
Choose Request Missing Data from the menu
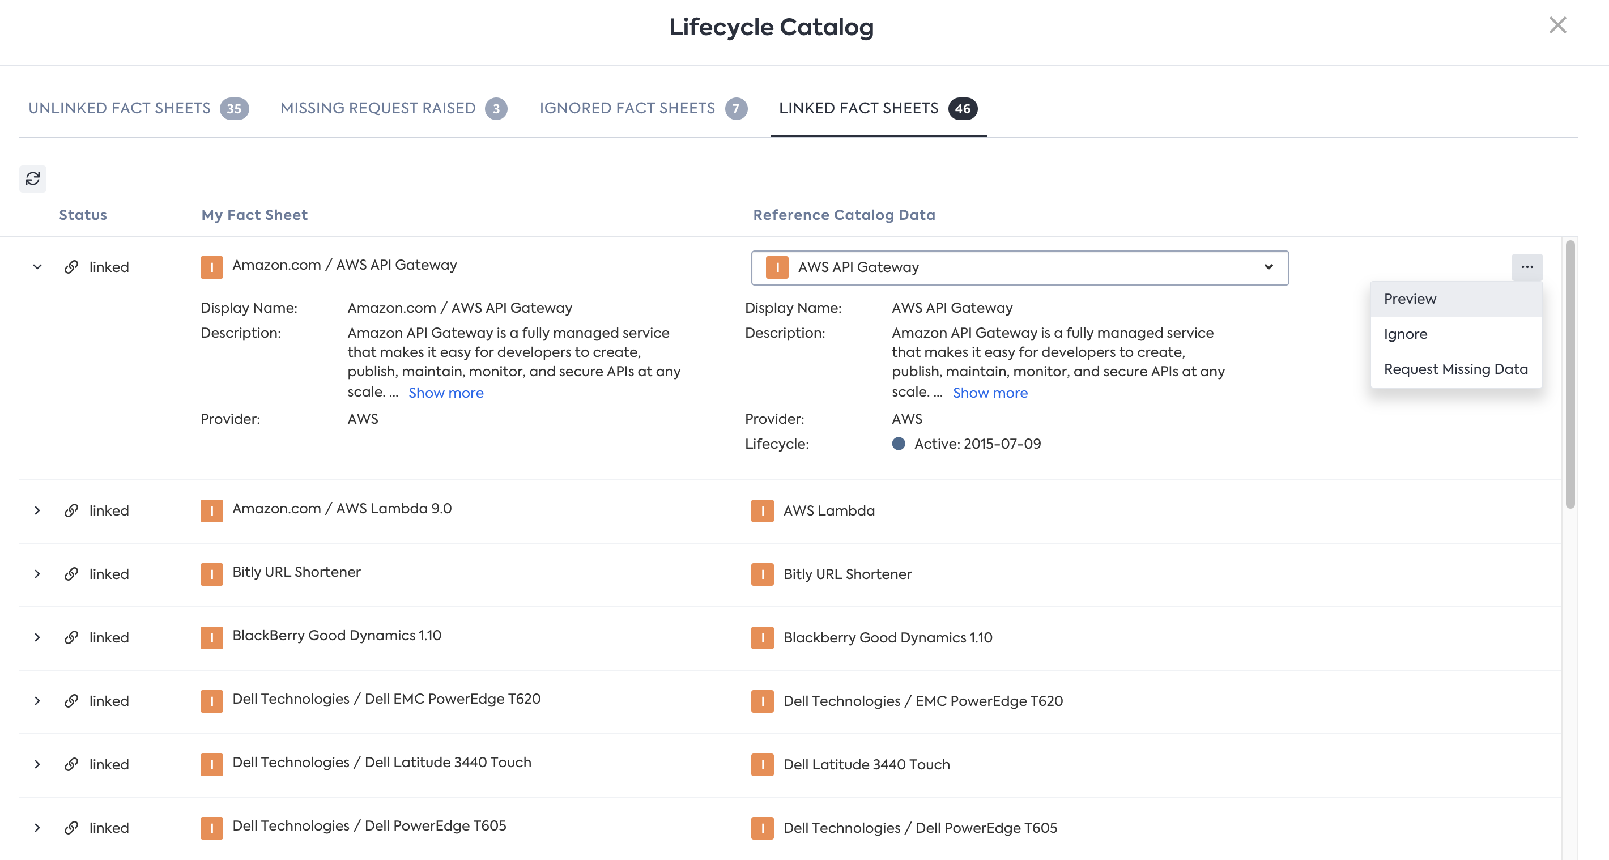coord(1455,369)
